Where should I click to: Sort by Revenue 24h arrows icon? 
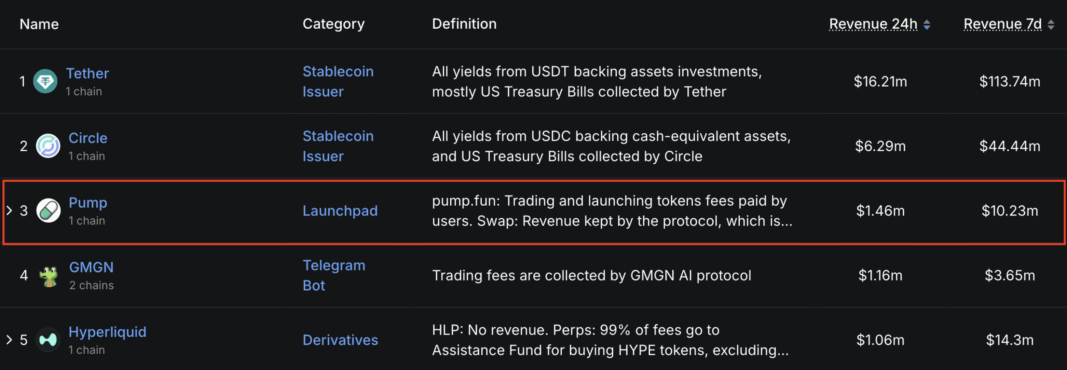click(x=927, y=25)
